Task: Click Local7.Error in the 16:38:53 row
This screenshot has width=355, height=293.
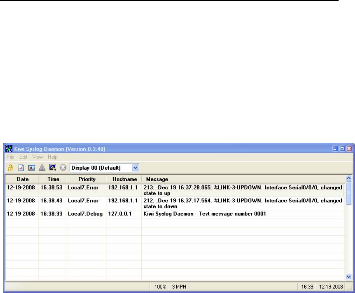Action: tap(83, 187)
